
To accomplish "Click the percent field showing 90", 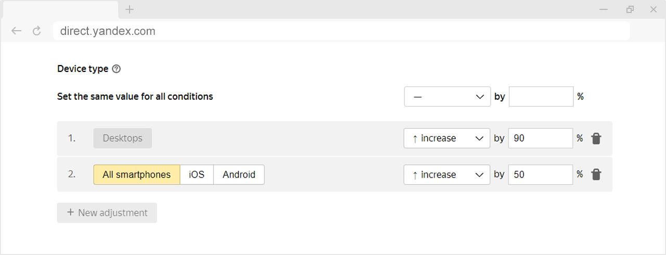I will coord(541,138).
